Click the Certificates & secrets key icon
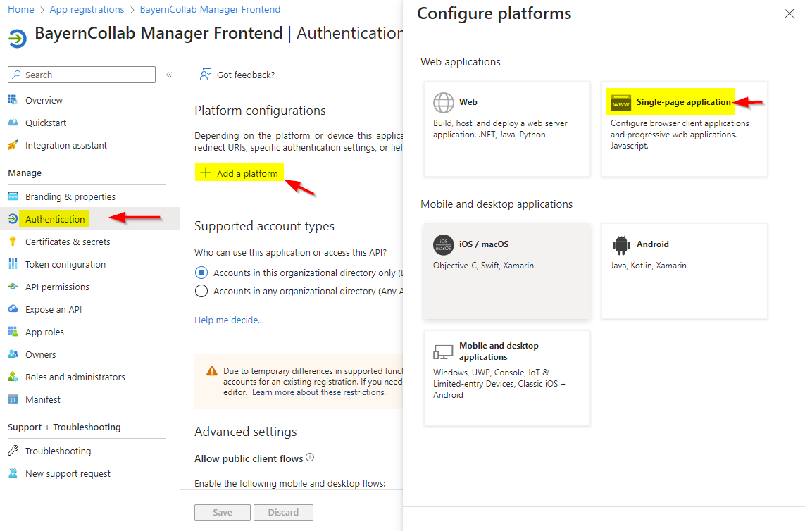The image size is (805, 531). click(x=13, y=242)
